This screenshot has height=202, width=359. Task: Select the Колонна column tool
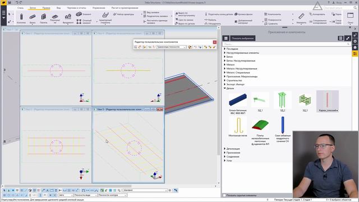point(21,19)
